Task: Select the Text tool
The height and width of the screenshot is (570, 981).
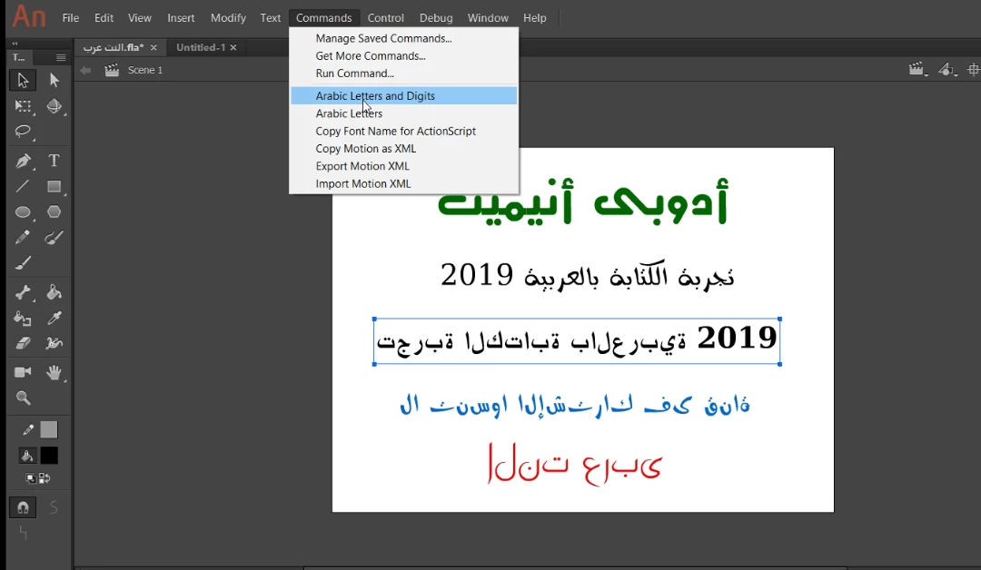Action: [x=54, y=161]
